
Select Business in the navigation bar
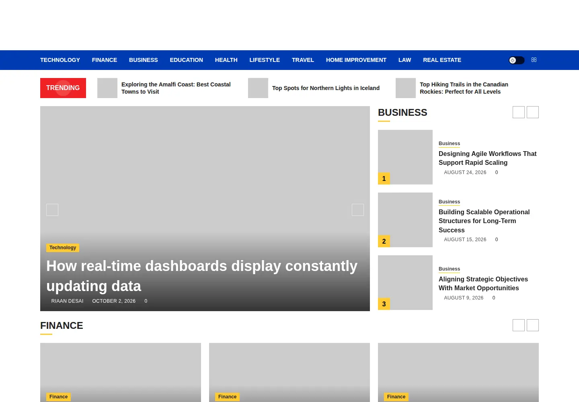coord(144,60)
